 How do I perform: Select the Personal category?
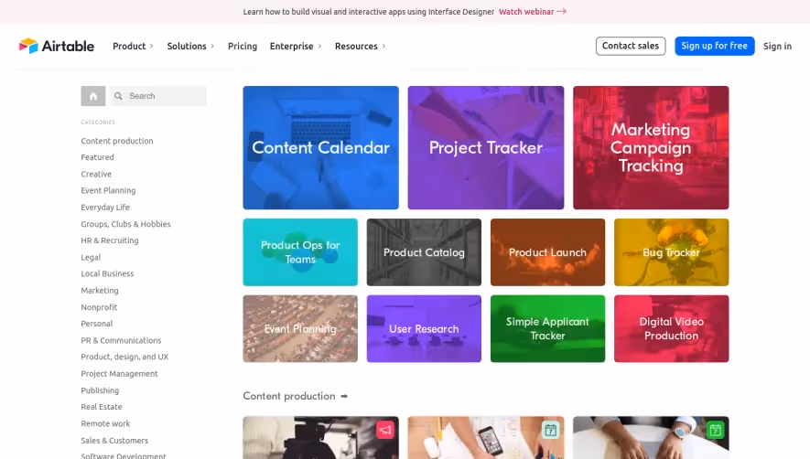(97, 324)
